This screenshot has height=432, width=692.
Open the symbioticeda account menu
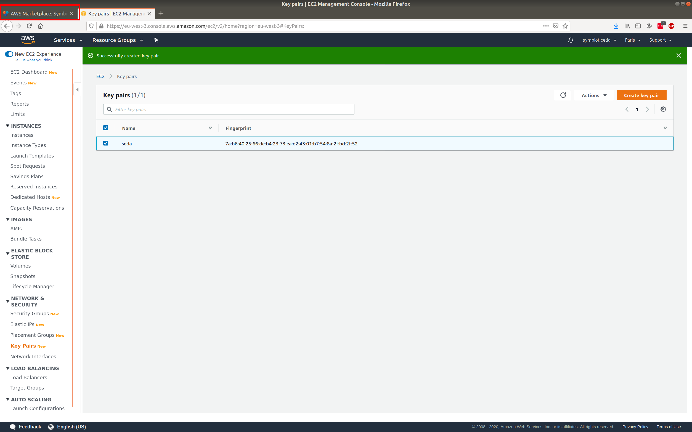599,40
